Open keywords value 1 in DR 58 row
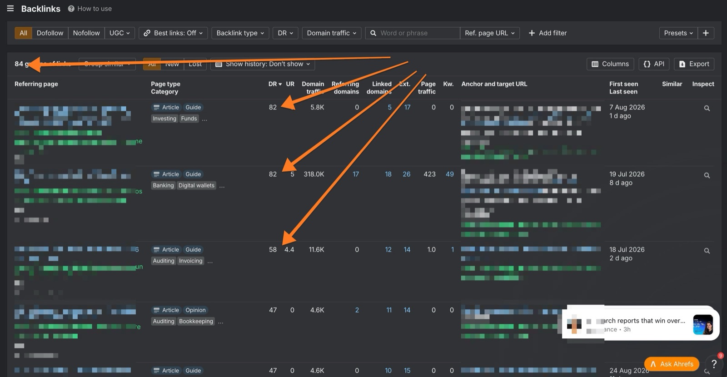 click(453, 249)
